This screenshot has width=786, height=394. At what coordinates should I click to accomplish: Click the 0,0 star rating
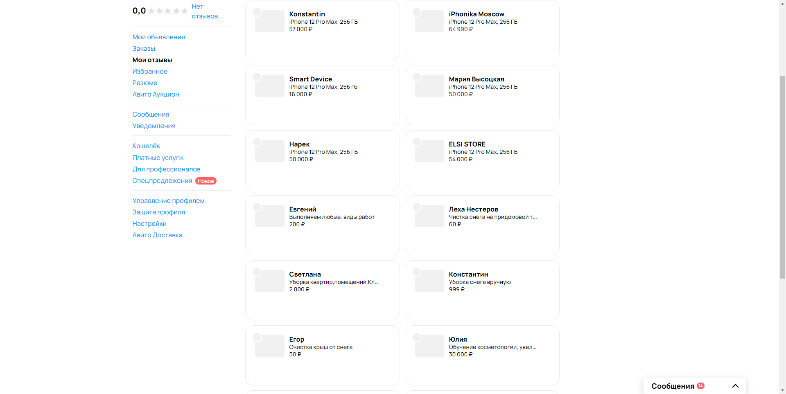[x=168, y=11]
